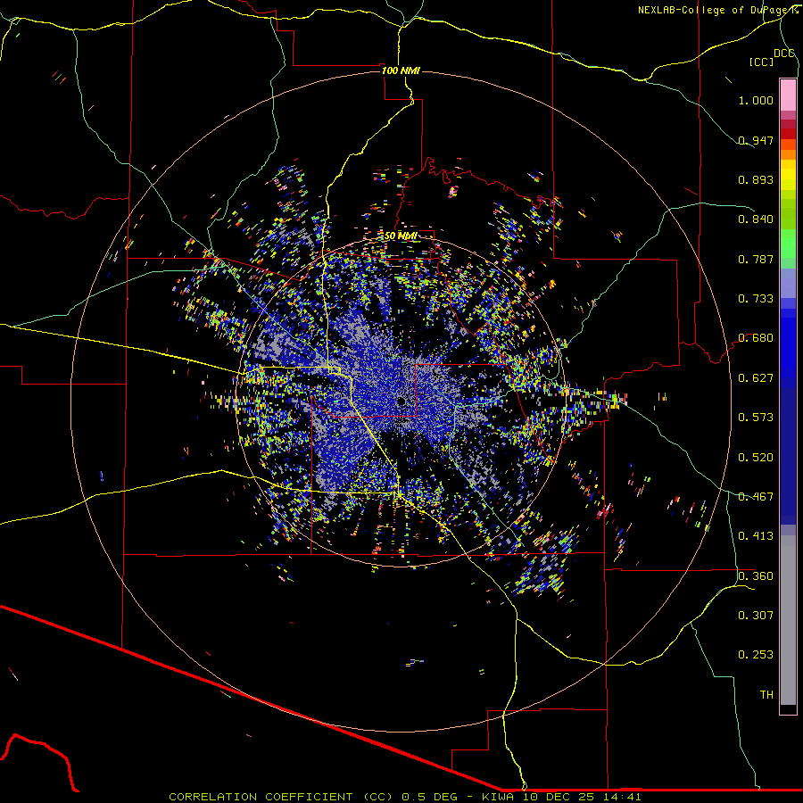Click the 0.573 value on the color scale

tap(756, 417)
